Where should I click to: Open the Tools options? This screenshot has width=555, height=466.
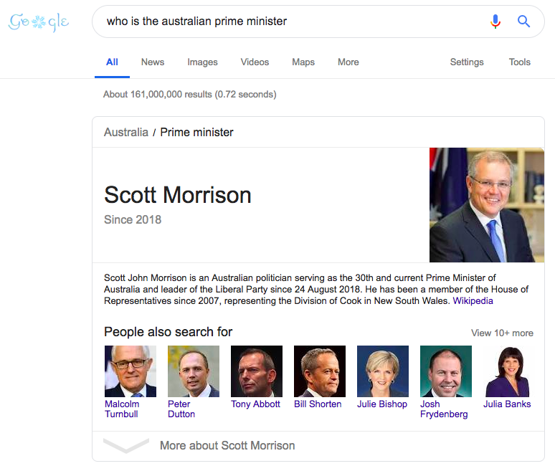point(519,62)
